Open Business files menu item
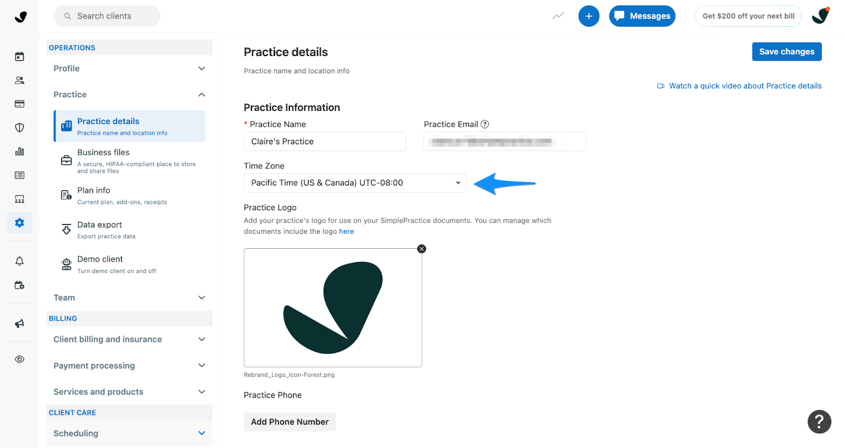 tap(129, 161)
